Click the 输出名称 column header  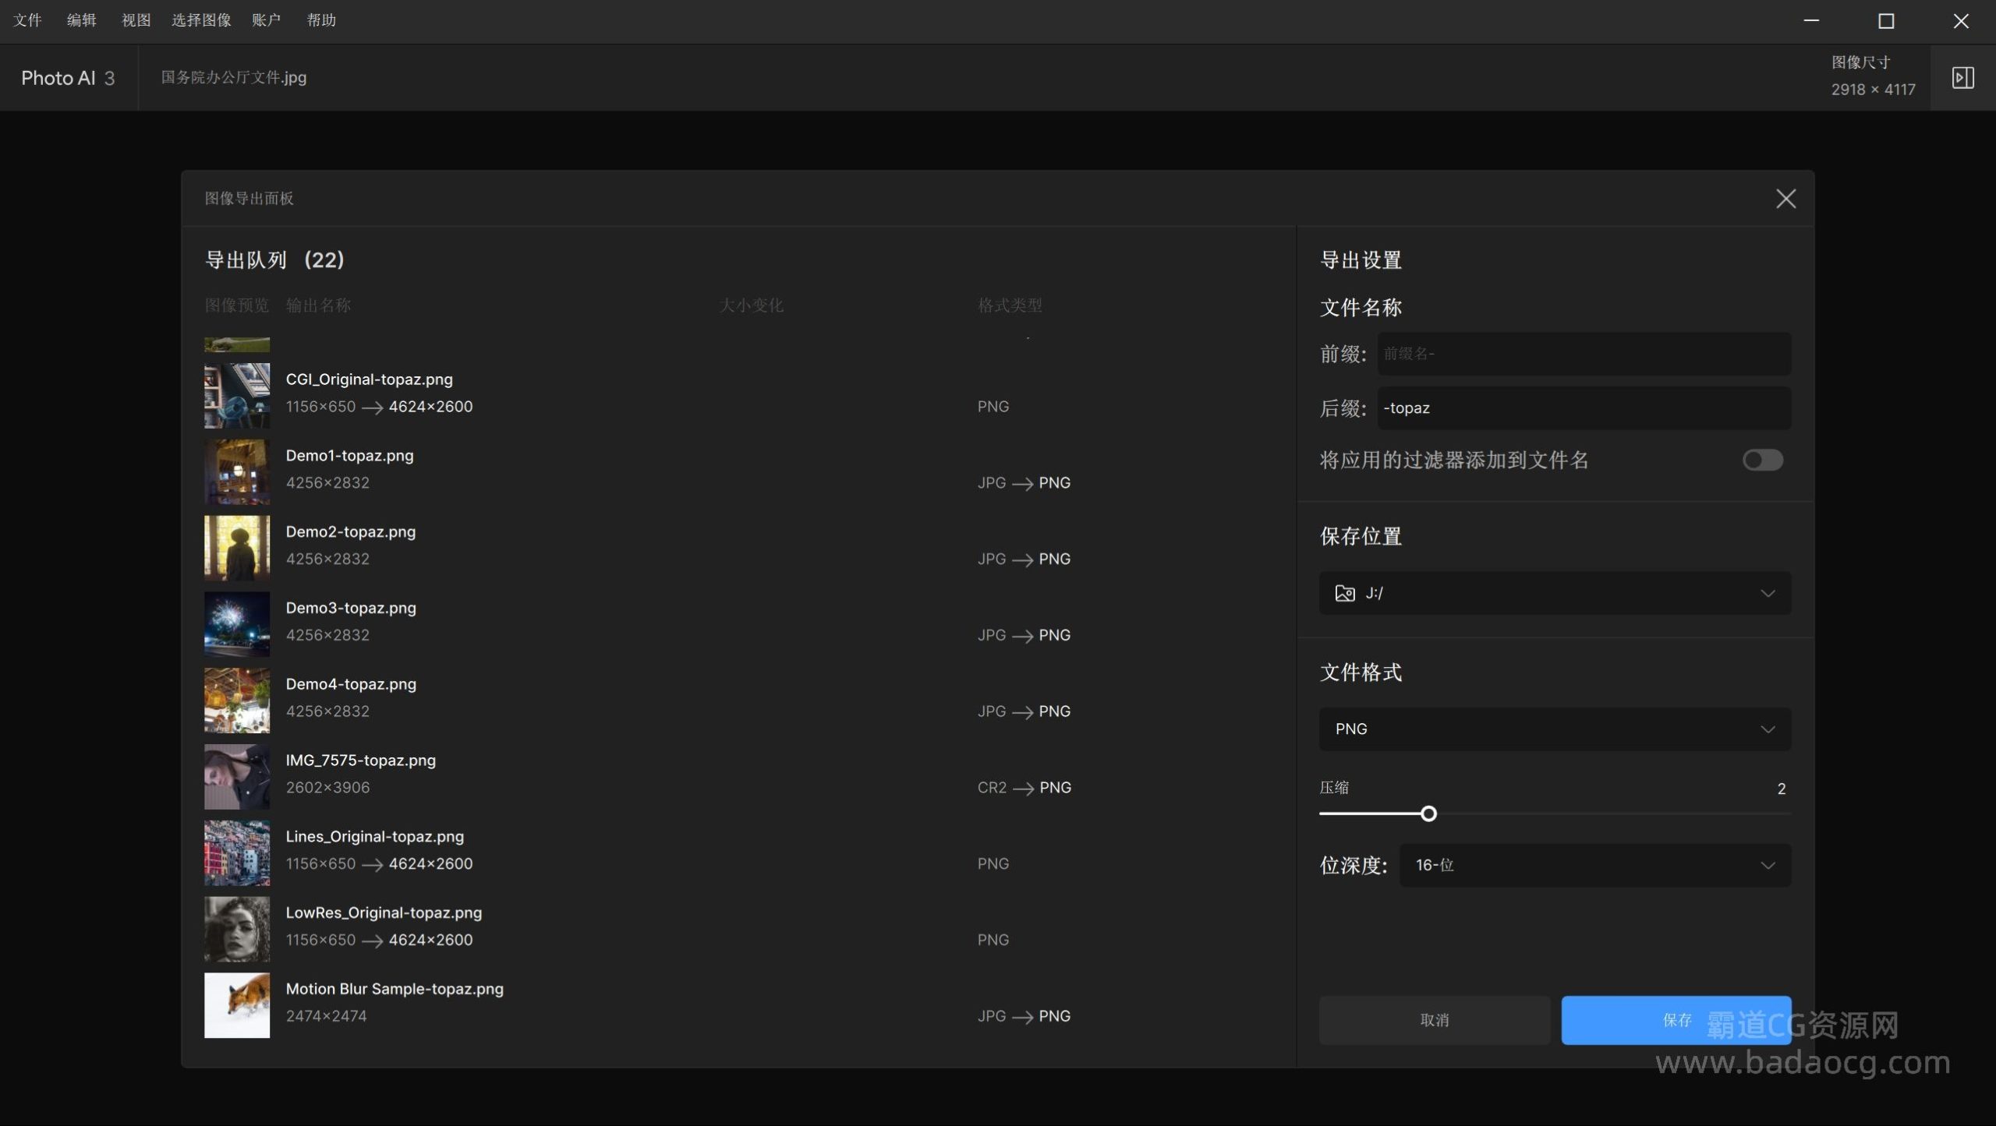click(318, 305)
